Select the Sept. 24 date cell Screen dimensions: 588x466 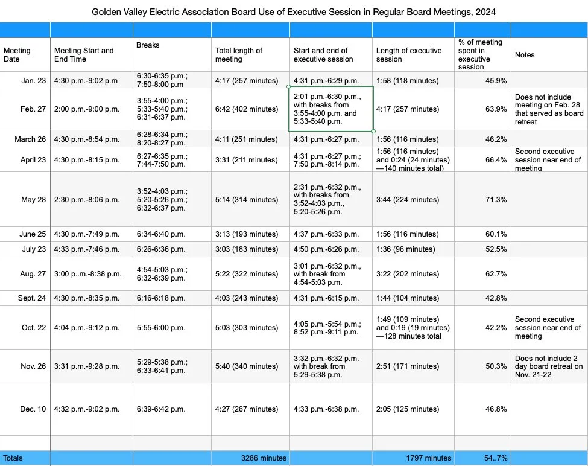coord(25,298)
